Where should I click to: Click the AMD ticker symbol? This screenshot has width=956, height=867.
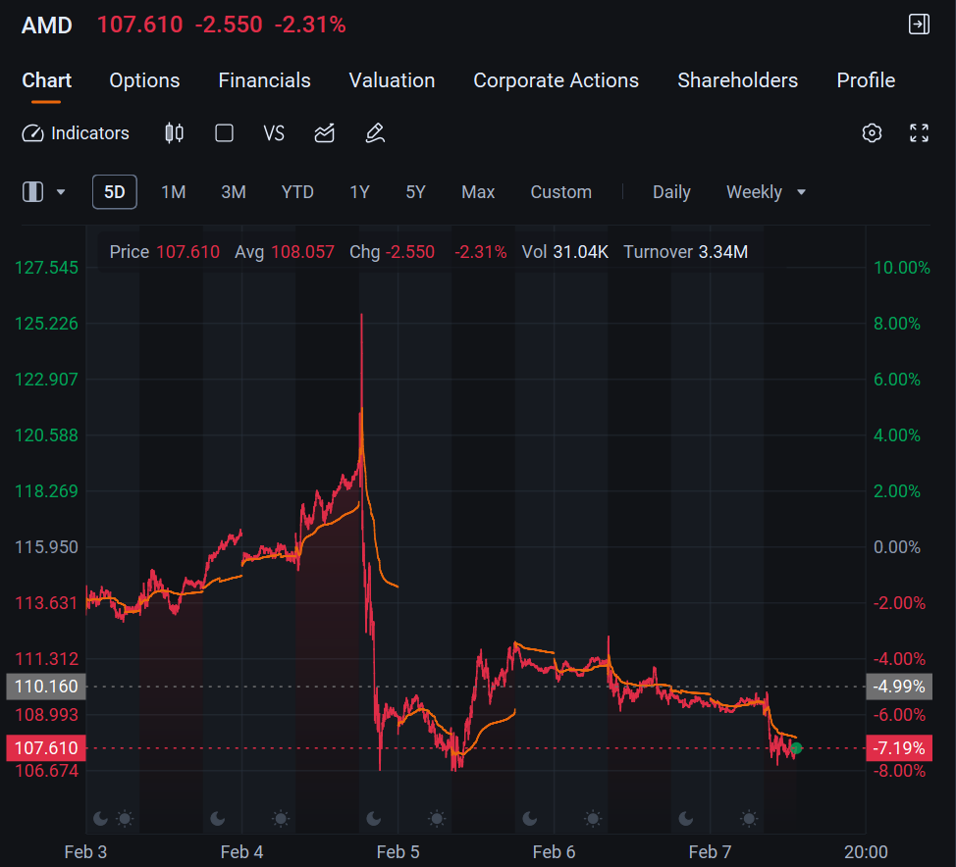(47, 25)
